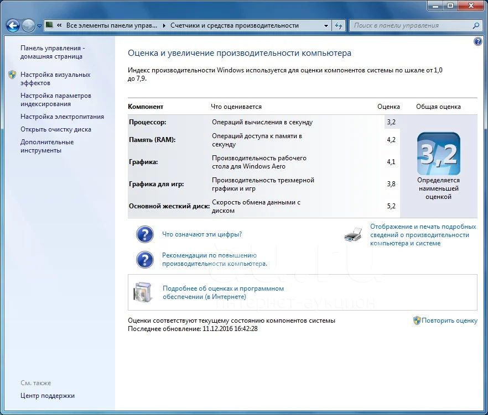488x415 pixels.
Task: Click shield icon beside «Настройка визуальных эффектов»
Action: pos(12,75)
